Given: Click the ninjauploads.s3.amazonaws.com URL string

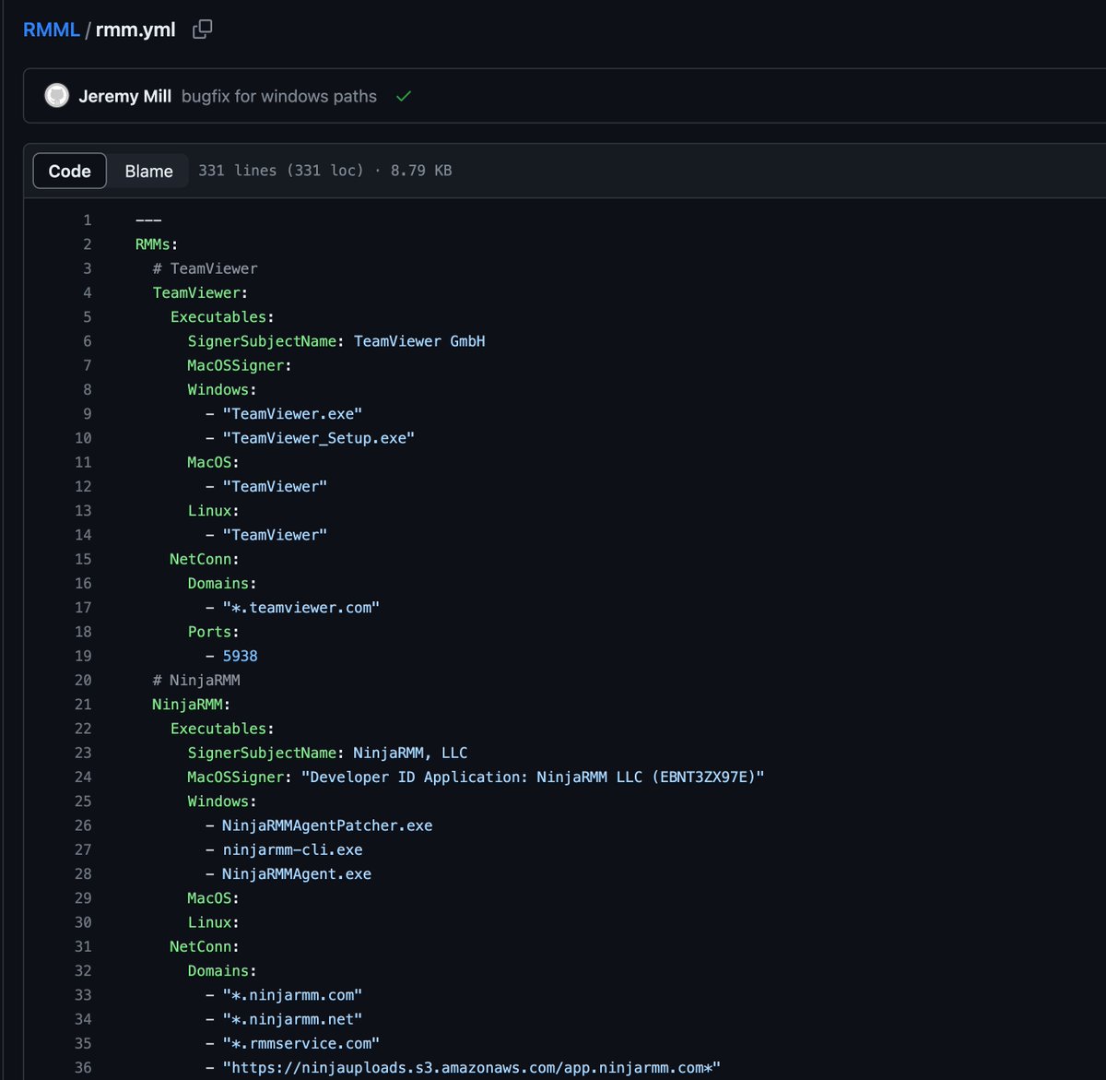Looking at the screenshot, I should pyautogui.click(x=472, y=1067).
